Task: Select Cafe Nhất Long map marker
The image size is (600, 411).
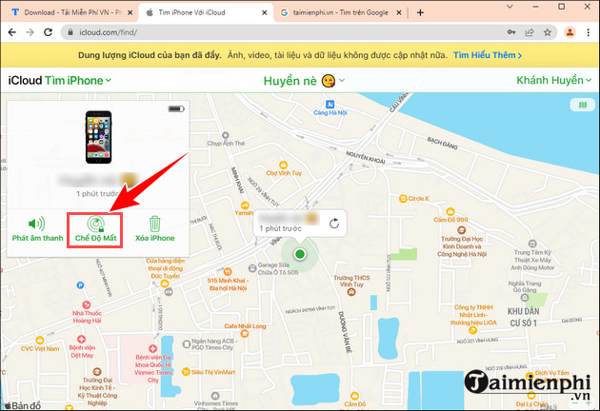Action: [245, 333]
